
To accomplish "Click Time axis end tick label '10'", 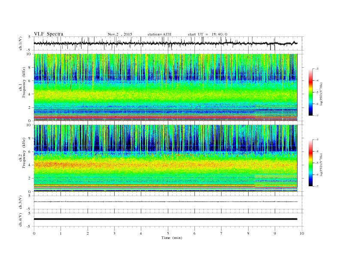I will pyautogui.click(x=302, y=233).
